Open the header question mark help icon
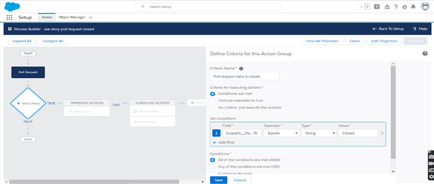Screen dimensions: 434x184 pyautogui.click(x=396, y=7)
